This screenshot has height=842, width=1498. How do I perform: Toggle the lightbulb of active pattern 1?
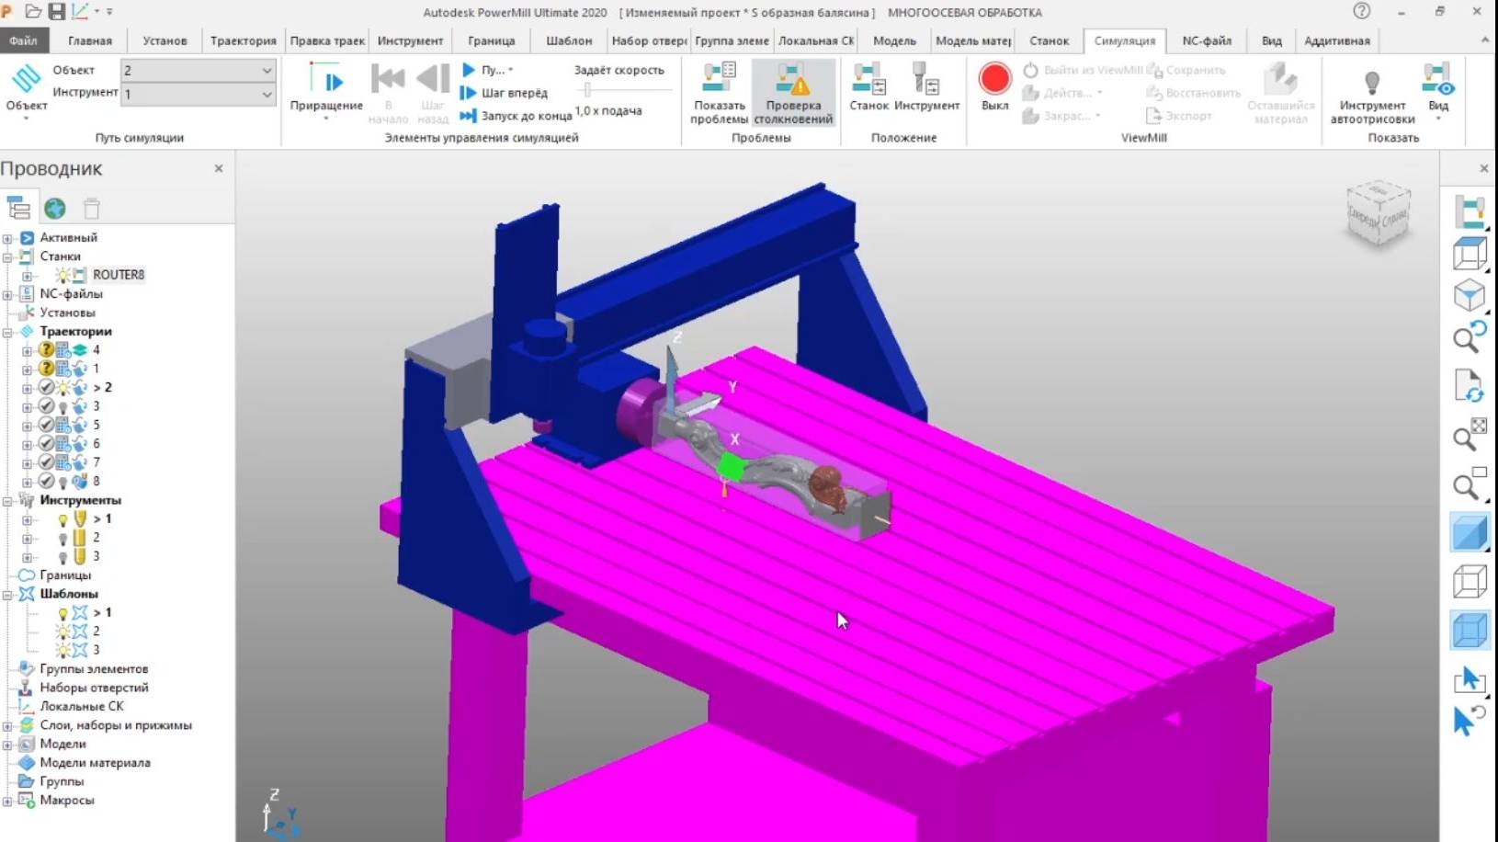[62, 613]
